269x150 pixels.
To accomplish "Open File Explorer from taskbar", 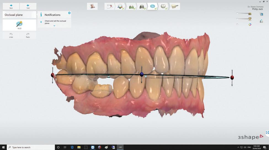I will click(79, 147).
